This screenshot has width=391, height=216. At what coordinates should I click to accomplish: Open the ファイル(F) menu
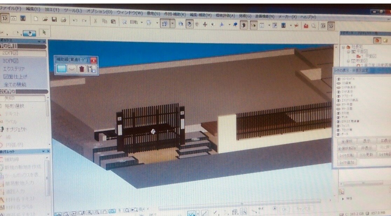(x=11, y=8)
